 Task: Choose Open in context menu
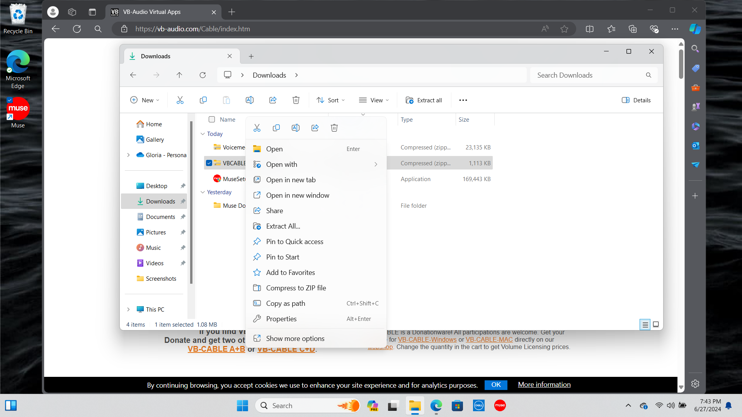[316, 149]
